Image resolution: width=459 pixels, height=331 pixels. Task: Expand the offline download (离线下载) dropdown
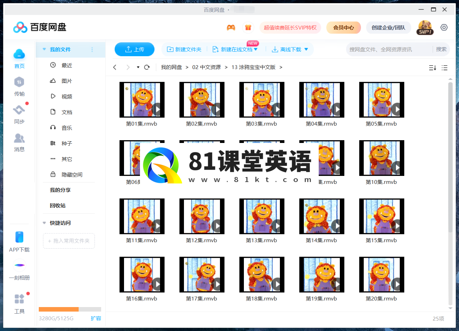pos(306,50)
